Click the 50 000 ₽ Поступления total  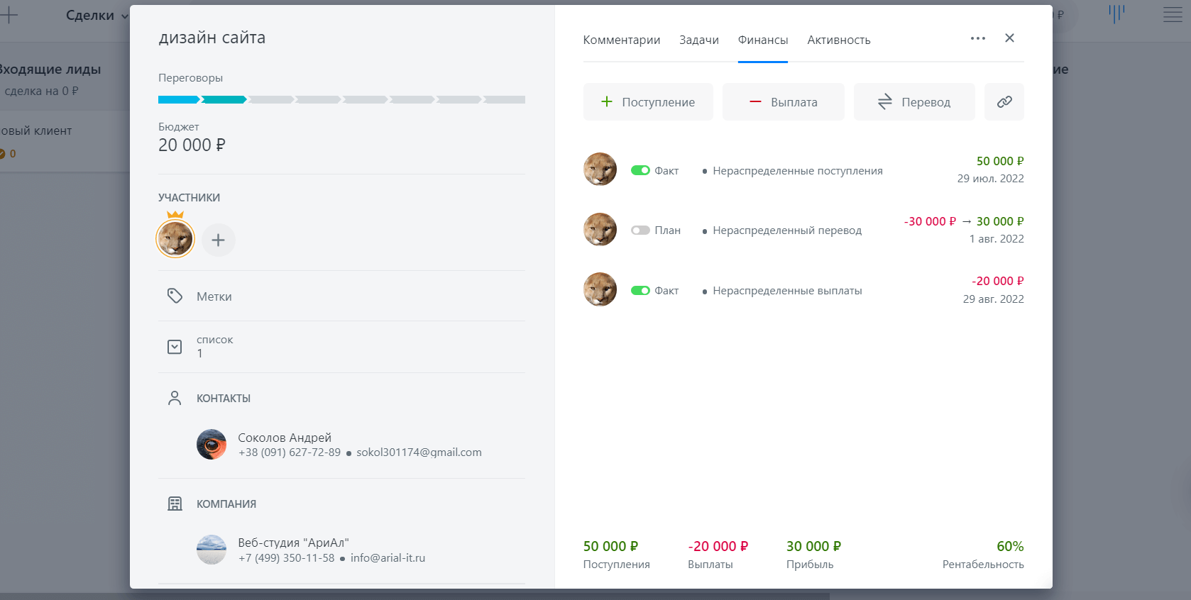click(611, 546)
